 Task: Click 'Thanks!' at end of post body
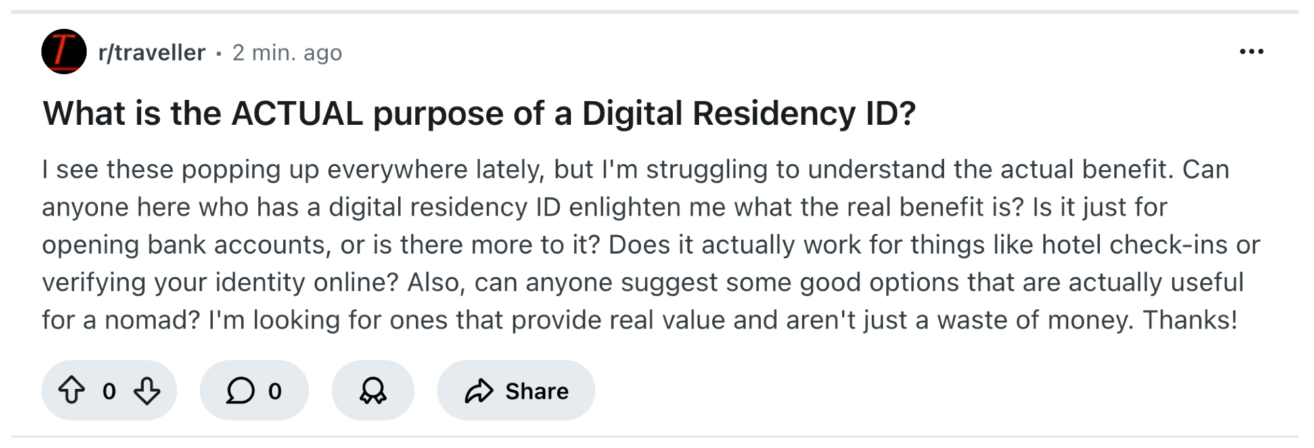click(1190, 320)
